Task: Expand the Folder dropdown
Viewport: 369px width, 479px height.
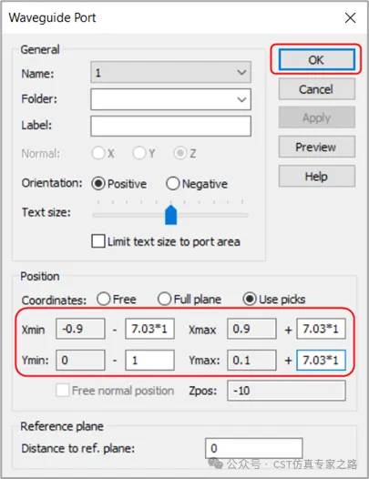Action: click(x=241, y=99)
